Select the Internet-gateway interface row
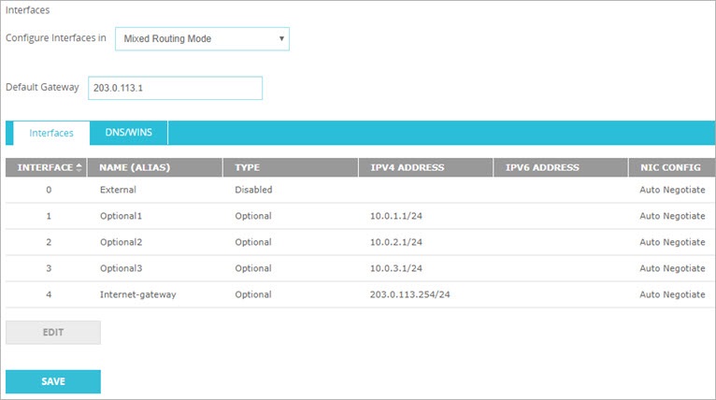Viewport: 716px width, 400px height. pos(137,294)
